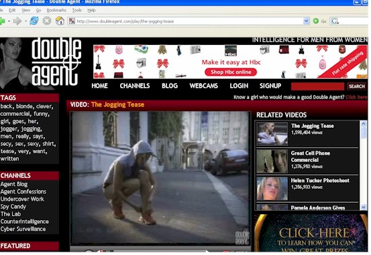This screenshot has height=255, width=371.
Task: Click related videos scrollbar down arrow
Action: 364,207
